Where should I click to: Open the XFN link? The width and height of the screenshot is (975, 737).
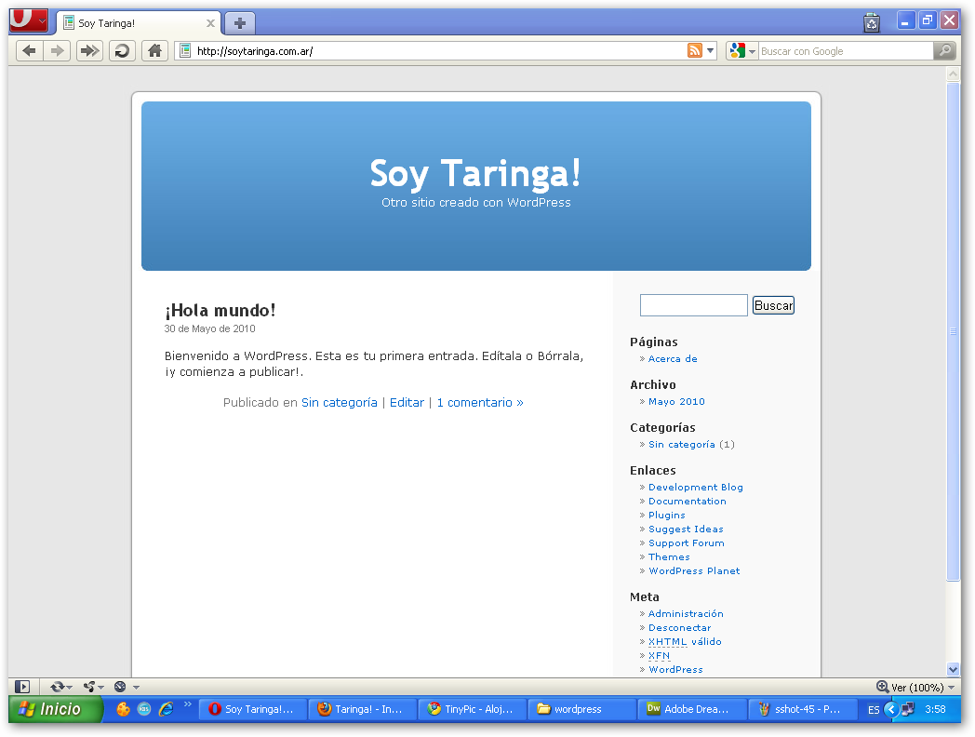click(659, 656)
